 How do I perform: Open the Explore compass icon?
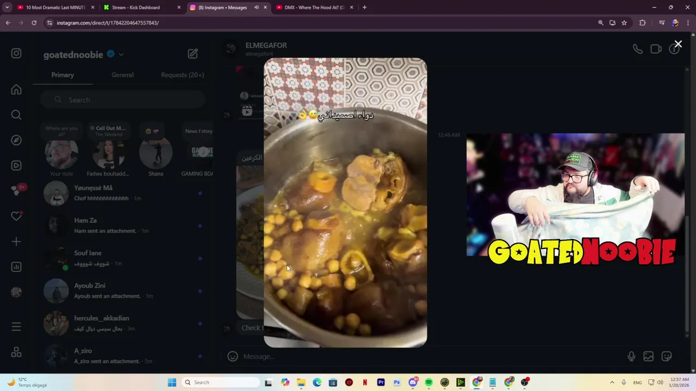point(16,140)
